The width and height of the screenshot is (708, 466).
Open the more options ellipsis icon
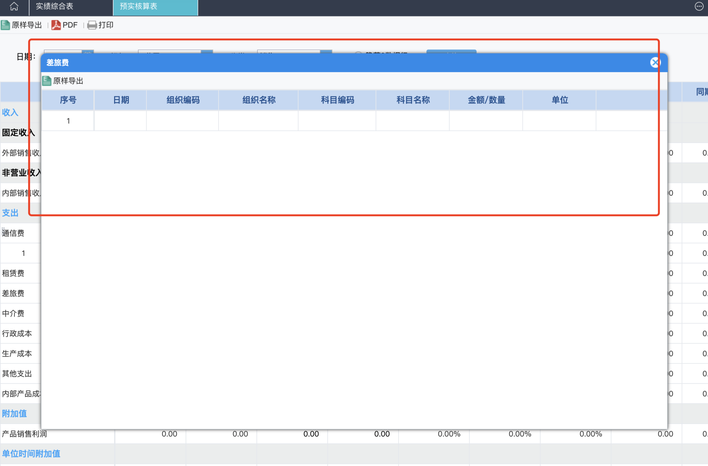click(699, 7)
